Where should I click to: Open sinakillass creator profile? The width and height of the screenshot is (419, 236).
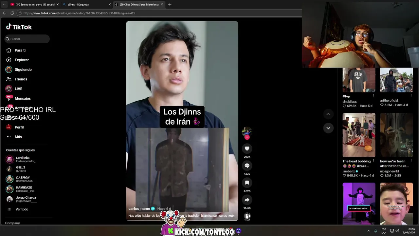pyautogui.click(x=350, y=102)
